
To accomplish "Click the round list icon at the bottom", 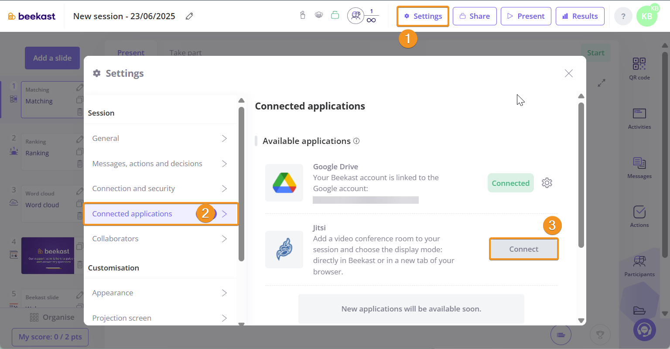I will point(561,335).
